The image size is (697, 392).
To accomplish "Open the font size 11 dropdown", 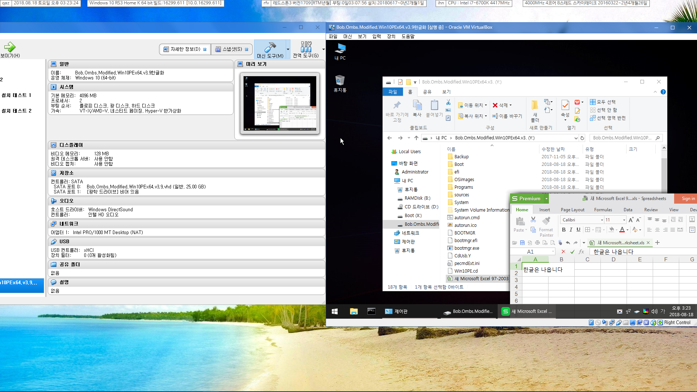I will click(x=624, y=220).
